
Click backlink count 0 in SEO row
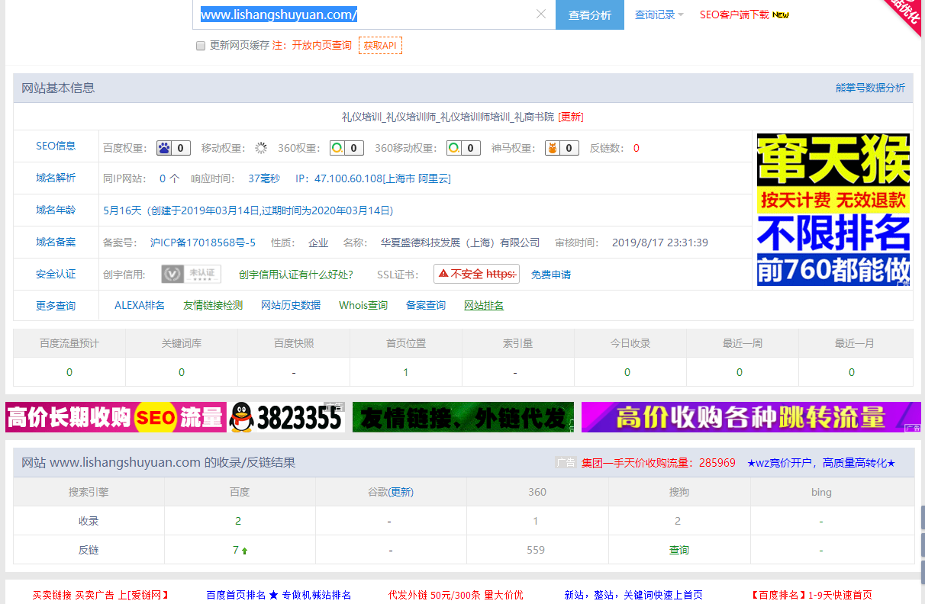[637, 148]
